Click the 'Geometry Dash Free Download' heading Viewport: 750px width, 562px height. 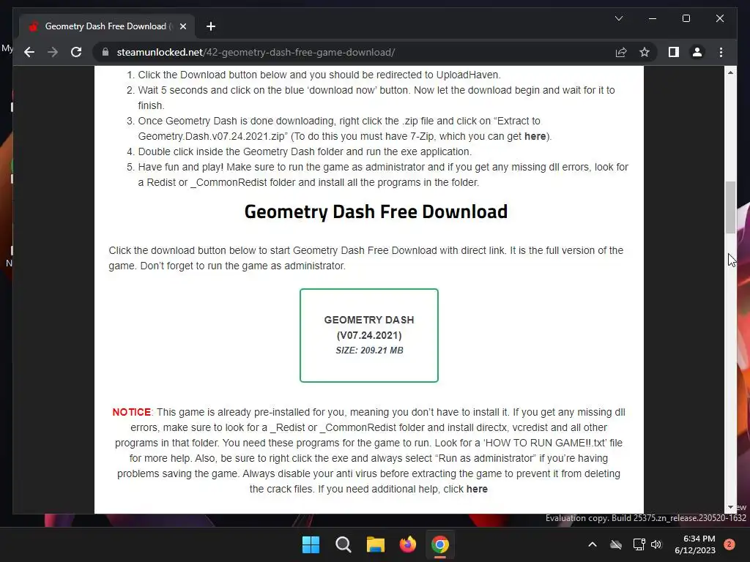pos(376,211)
